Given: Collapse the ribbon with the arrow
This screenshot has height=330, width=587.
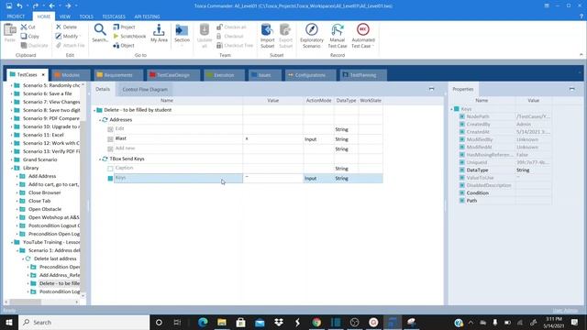Looking at the screenshot, I should click(581, 55).
